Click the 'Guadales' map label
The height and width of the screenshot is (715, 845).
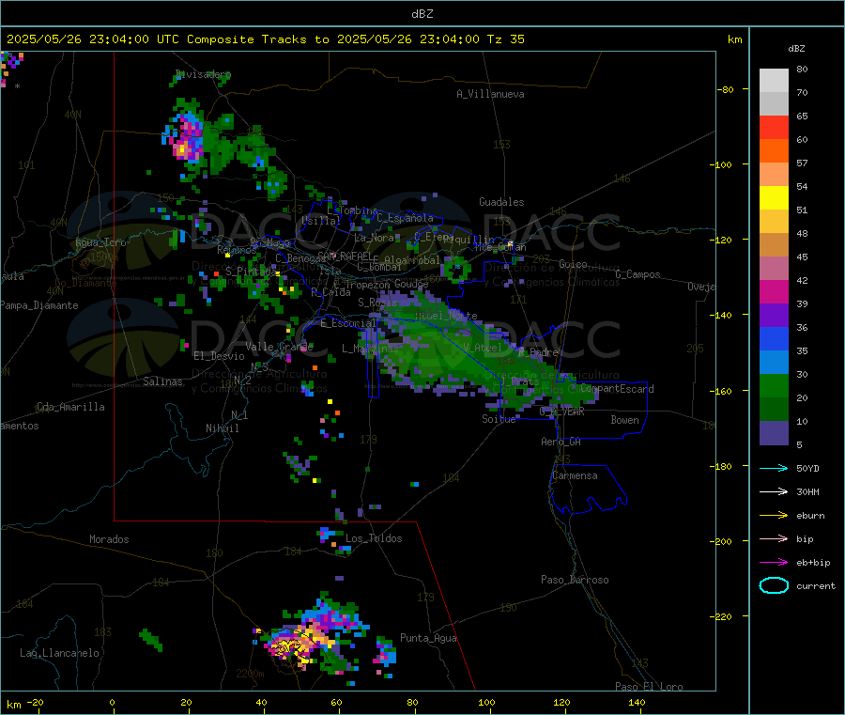(501, 202)
